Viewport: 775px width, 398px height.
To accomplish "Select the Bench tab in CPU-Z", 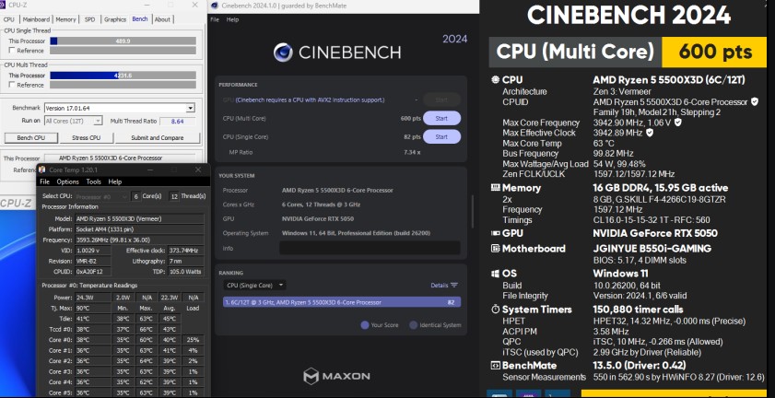I will [x=140, y=18].
